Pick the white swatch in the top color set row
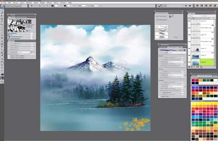 point(215,80)
